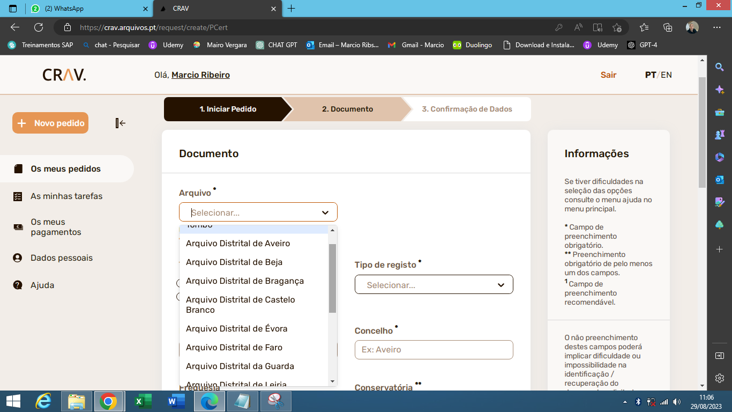
Task: Open the Duolingo bookmark
Action: tap(472, 45)
